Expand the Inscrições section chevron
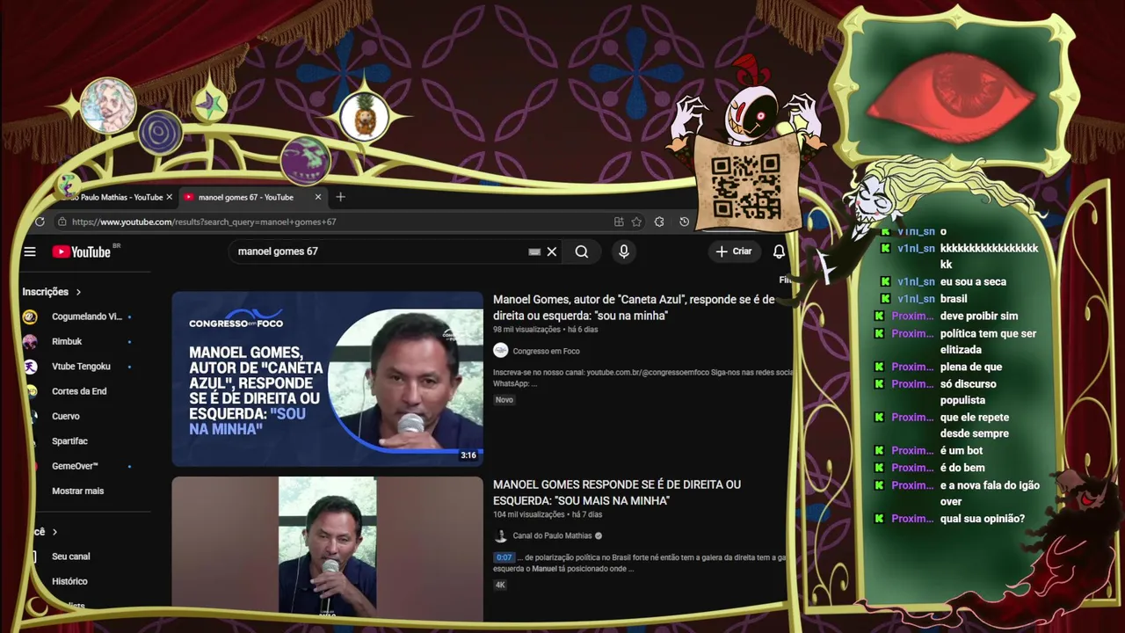1125x633 pixels. click(x=78, y=292)
